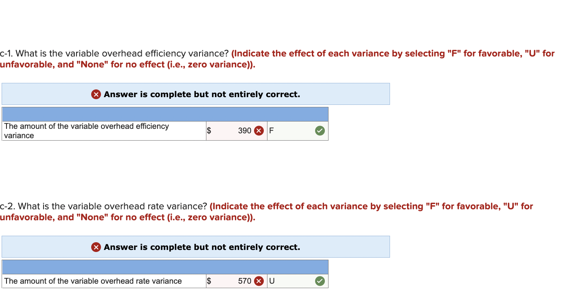Click the second 'Answer is complete' banner text
Screen dimensions: 574x304
tap(202, 247)
